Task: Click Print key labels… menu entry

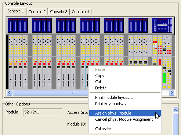Action: pos(111,104)
